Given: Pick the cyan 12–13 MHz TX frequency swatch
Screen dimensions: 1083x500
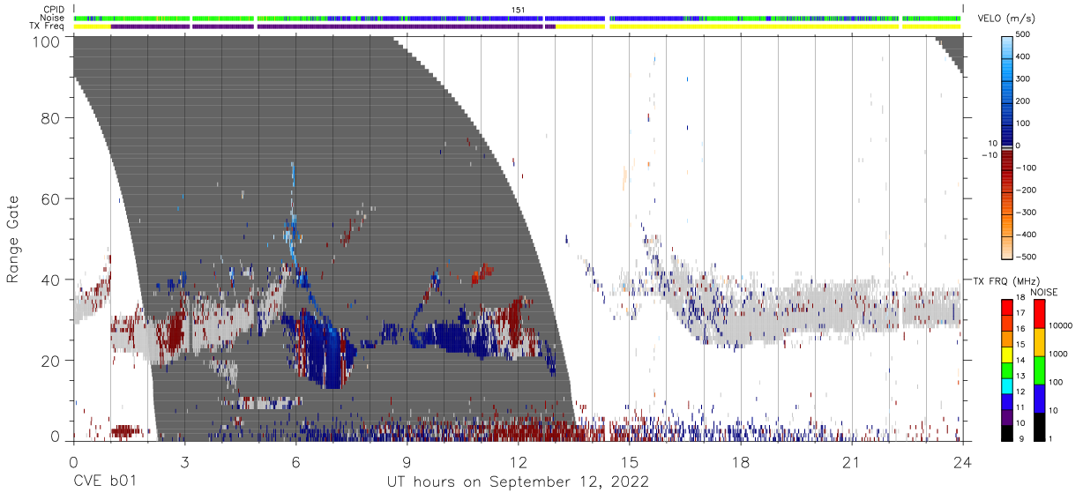Looking at the screenshot, I should 1006,384.
